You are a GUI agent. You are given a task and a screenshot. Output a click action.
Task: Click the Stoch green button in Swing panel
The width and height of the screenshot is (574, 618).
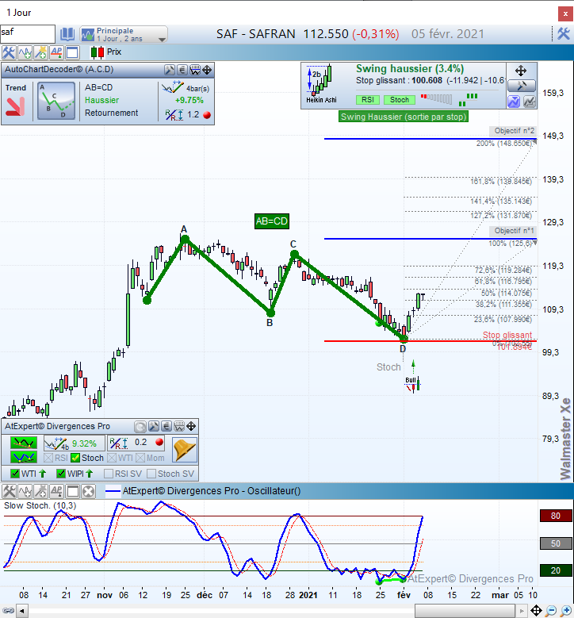click(400, 100)
